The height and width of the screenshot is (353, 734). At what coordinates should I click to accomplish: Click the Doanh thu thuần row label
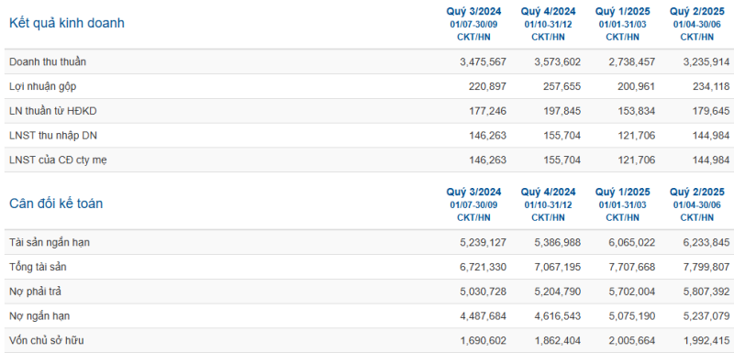pyautogui.click(x=48, y=61)
